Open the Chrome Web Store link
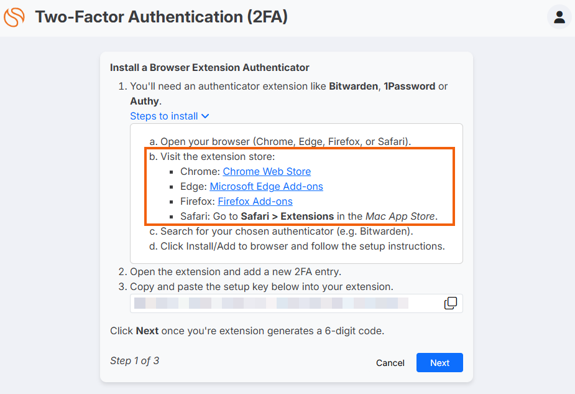The width and height of the screenshot is (575, 394). pos(267,171)
